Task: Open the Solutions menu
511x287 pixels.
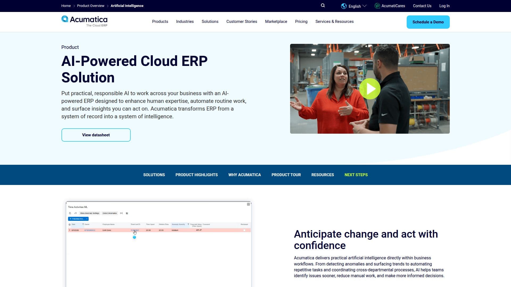Action: 210,22
